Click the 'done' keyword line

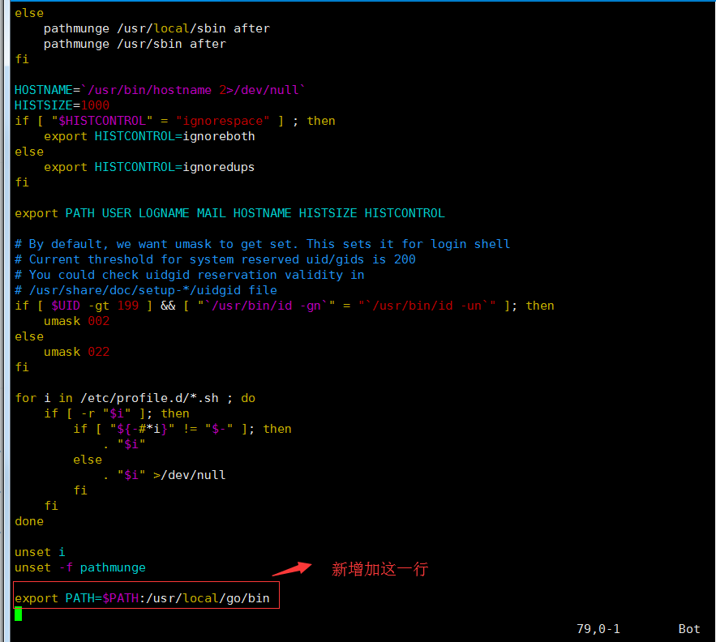tap(29, 521)
